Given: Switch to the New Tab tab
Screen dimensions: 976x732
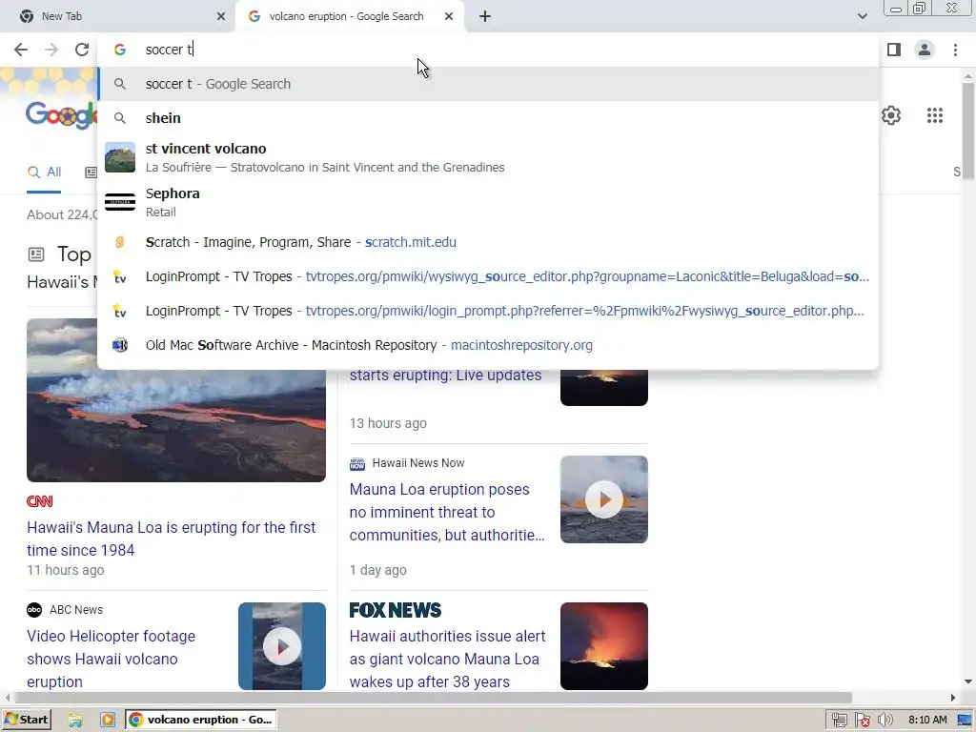Looking at the screenshot, I should (x=118, y=16).
